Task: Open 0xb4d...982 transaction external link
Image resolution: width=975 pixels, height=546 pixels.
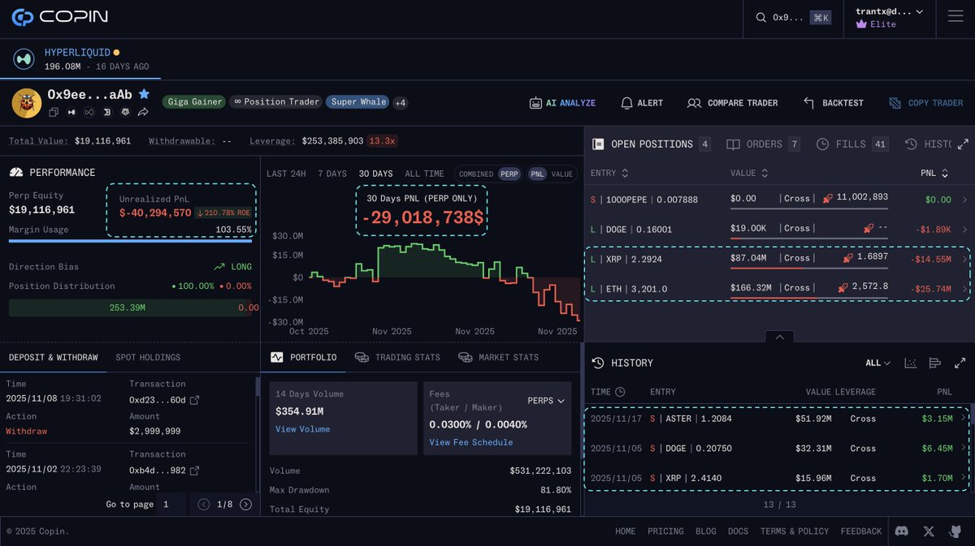Action: click(x=194, y=471)
